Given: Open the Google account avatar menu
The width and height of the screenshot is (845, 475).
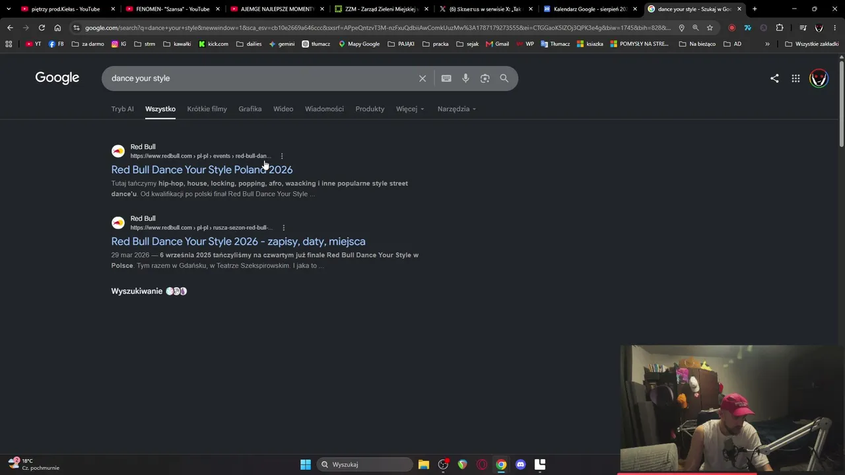Looking at the screenshot, I should [819, 79].
